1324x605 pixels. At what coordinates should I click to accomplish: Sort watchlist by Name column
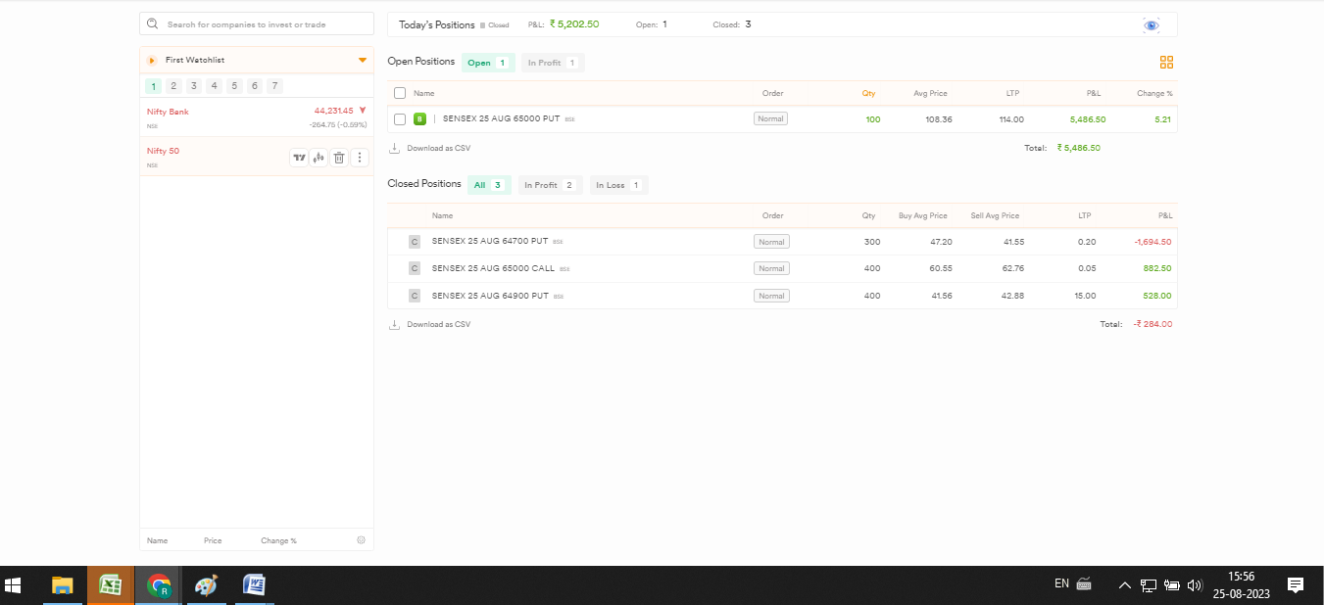[x=157, y=540]
